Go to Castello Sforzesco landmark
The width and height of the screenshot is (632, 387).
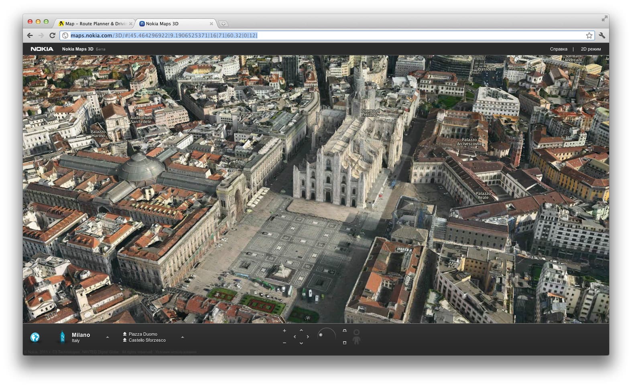(147, 340)
